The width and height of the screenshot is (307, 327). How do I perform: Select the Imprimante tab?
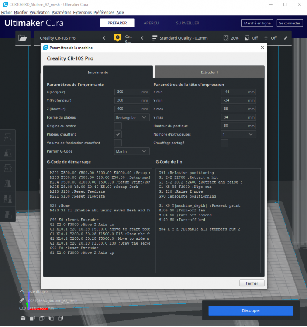tap(98, 72)
